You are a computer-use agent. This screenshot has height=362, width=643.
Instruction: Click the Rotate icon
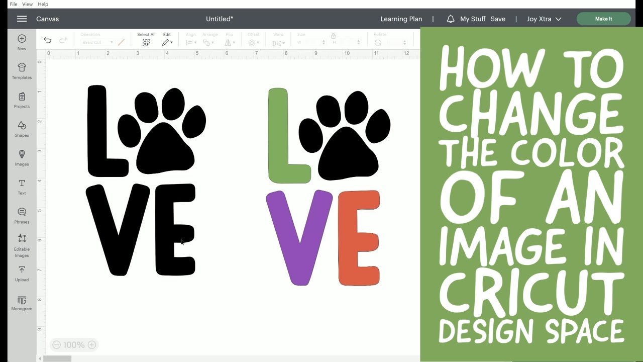click(x=378, y=43)
